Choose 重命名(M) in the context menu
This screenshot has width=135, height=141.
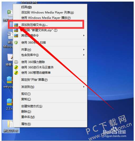[x=28, y=117]
